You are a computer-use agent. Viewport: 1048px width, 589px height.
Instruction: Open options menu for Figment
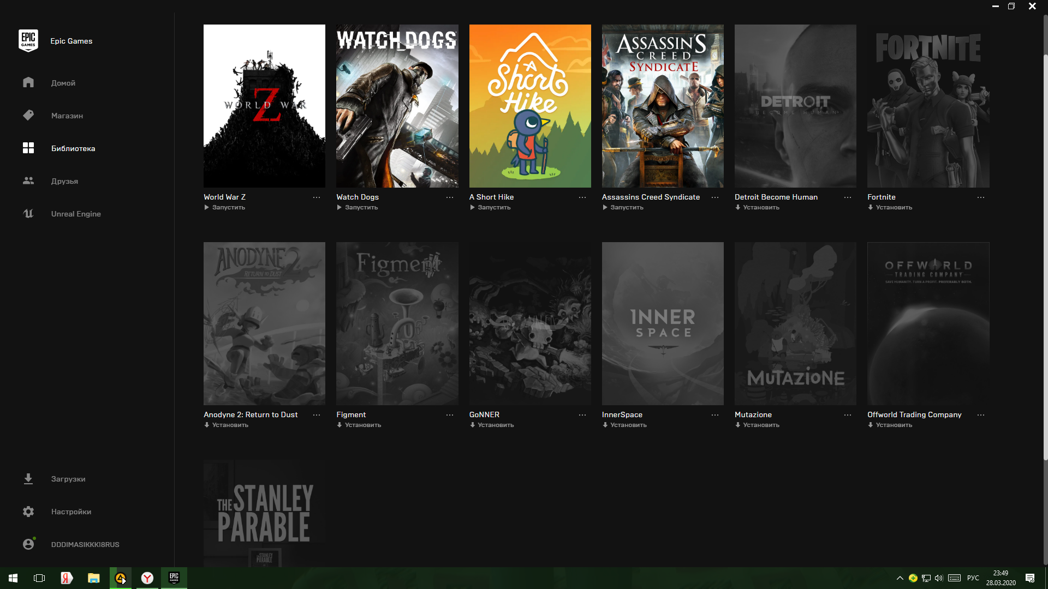click(450, 415)
